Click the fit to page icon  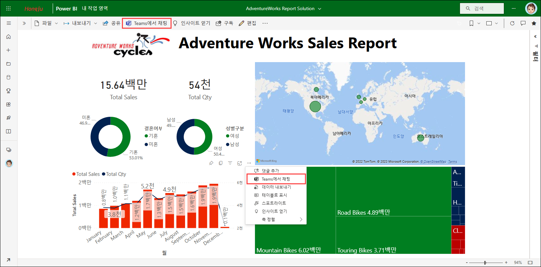coord(530,263)
